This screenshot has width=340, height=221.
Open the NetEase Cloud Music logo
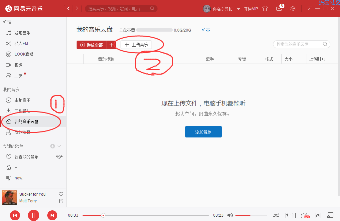pyautogui.click(x=24, y=9)
